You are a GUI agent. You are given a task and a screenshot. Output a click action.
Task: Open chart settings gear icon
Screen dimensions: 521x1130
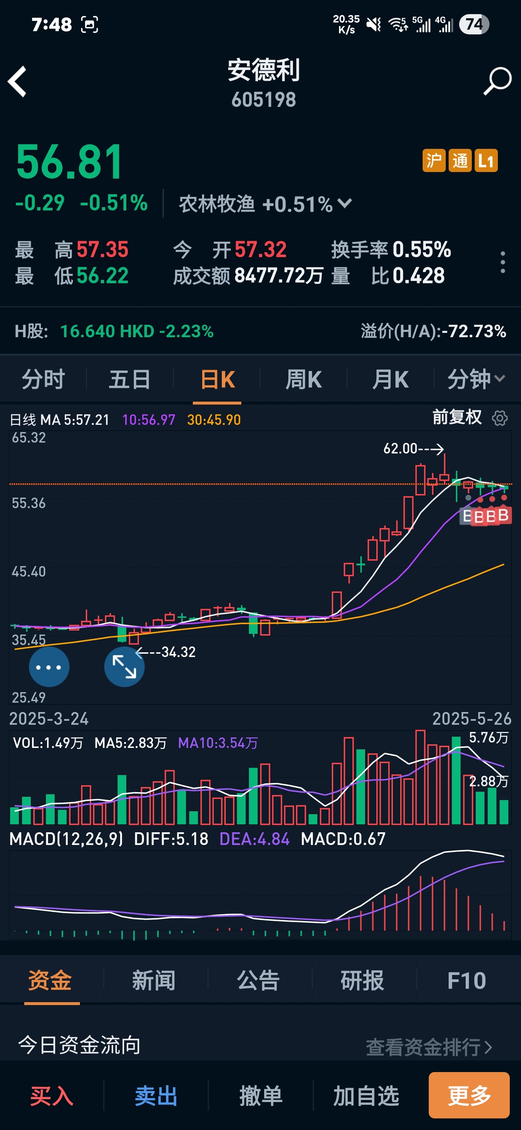[x=500, y=418]
